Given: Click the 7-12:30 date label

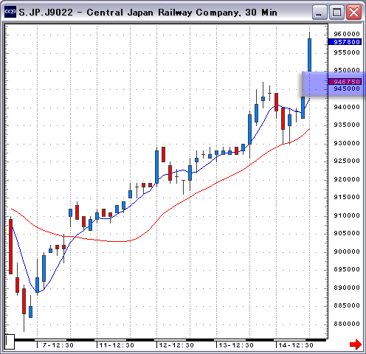Looking at the screenshot, I should (58, 345).
